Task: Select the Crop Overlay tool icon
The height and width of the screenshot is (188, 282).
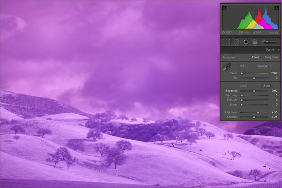Action: (x=227, y=42)
